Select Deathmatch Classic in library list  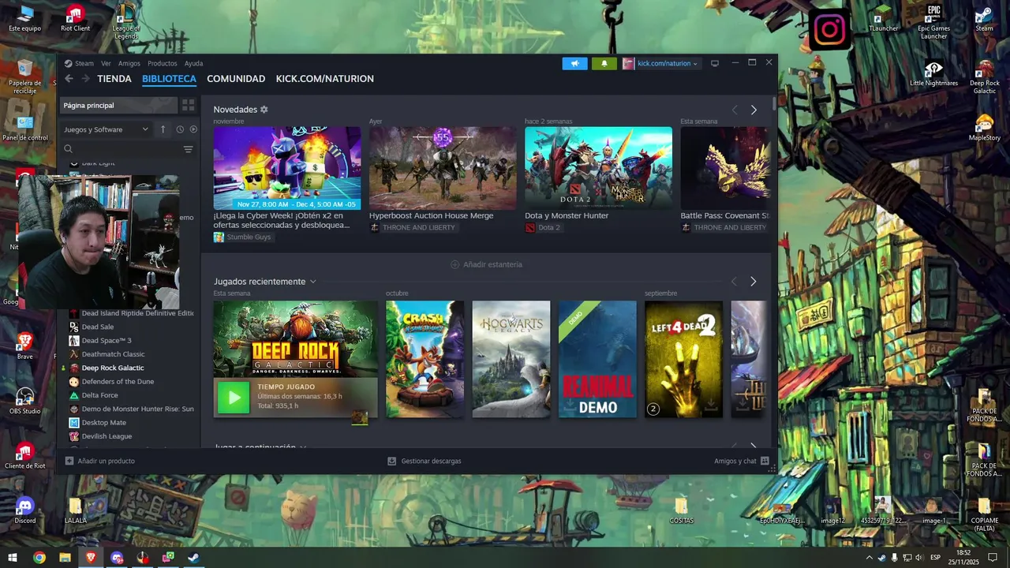tap(113, 354)
